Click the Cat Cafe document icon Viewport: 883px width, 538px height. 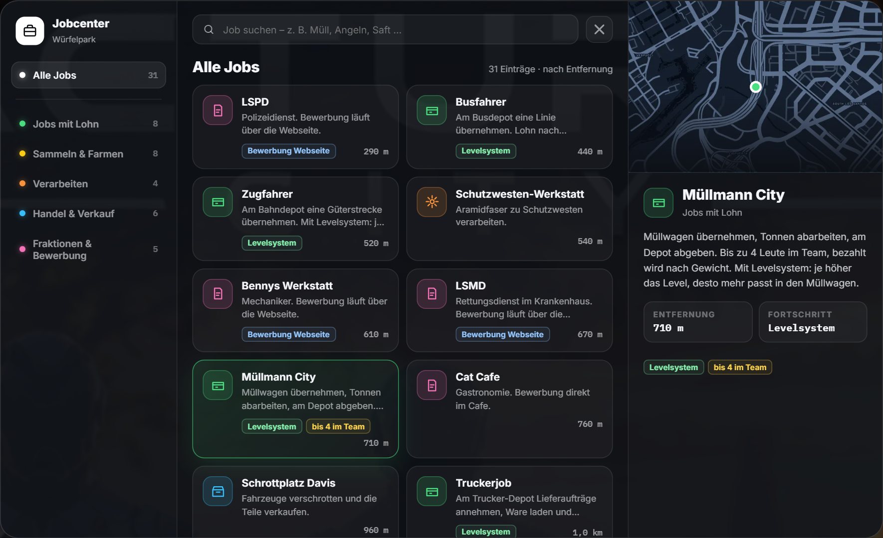tap(432, 386)
